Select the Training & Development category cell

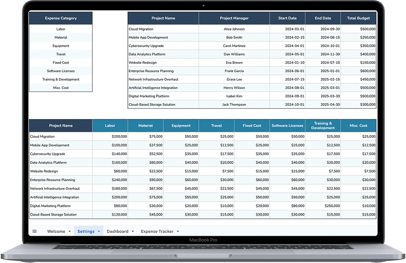tap(61, 79)
